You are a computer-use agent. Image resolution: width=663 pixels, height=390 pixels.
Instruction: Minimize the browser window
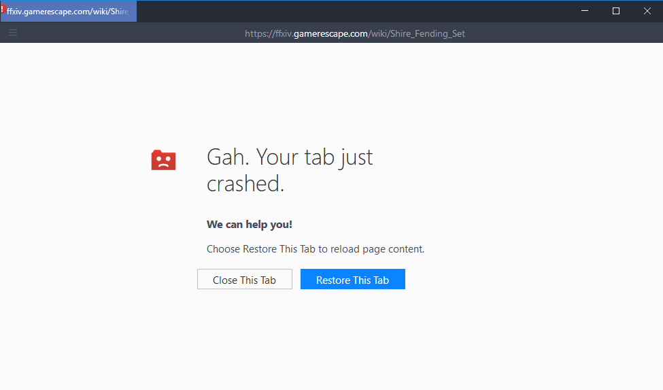(x=585, y=11)
